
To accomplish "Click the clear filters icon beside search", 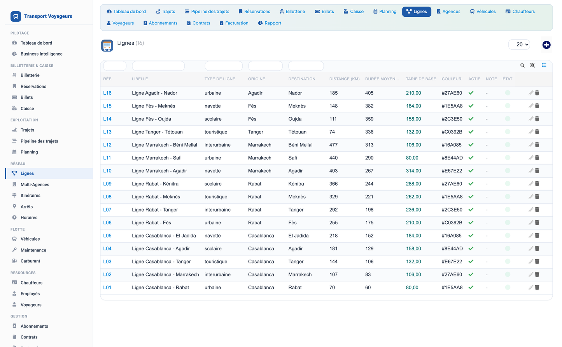I will (x=532, y=65).
